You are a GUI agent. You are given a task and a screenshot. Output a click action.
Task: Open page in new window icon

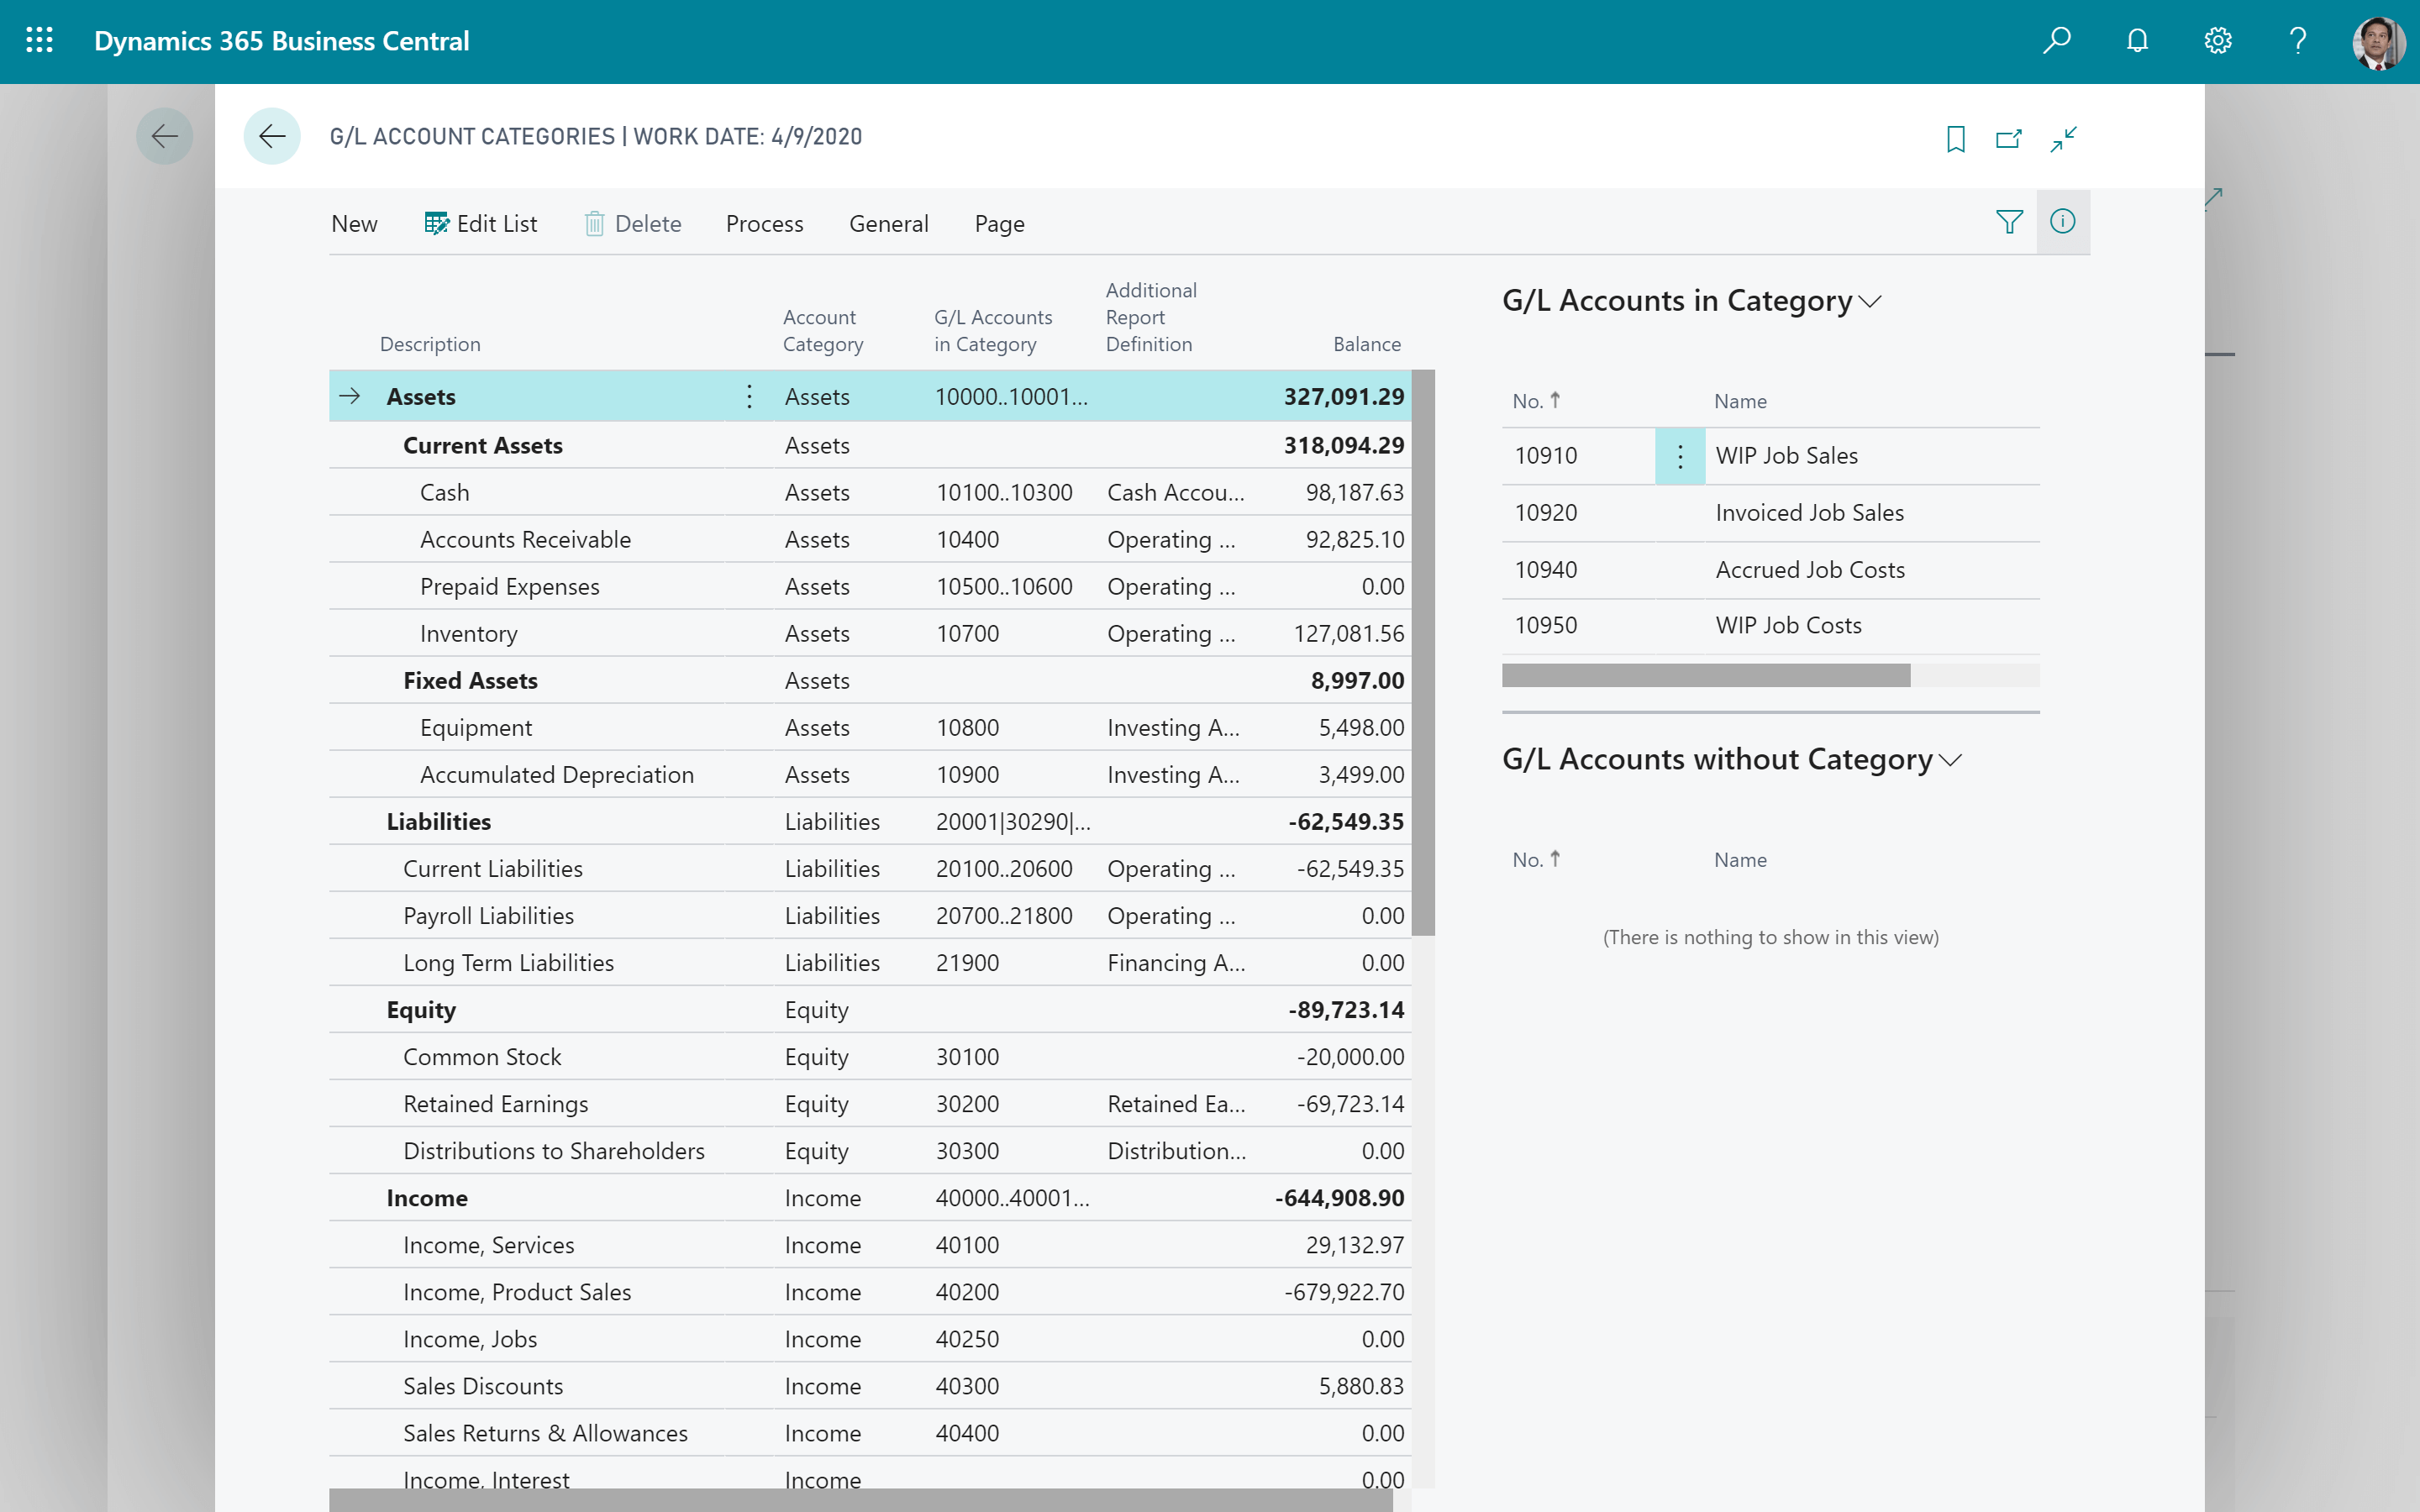coord(2010,138)
